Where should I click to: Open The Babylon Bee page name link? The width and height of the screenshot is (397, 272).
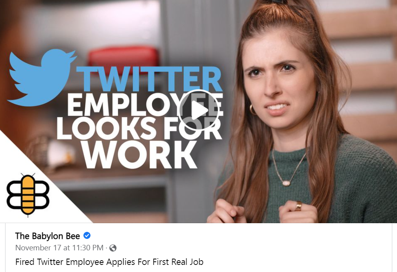point(48,236)
